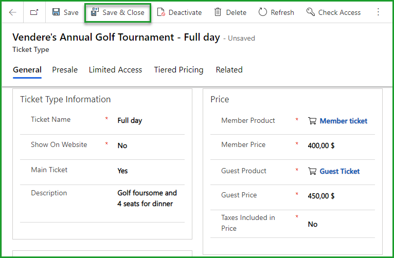Go to the Tiered Pricing tab
Image resolution: width=394 pixels, height=258 pixels.
[x=178, y=70]
